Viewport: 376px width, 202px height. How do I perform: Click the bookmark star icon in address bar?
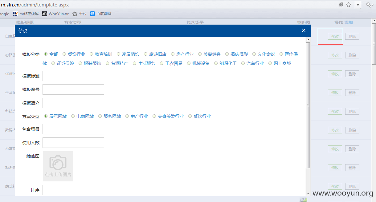coord(349,5)
